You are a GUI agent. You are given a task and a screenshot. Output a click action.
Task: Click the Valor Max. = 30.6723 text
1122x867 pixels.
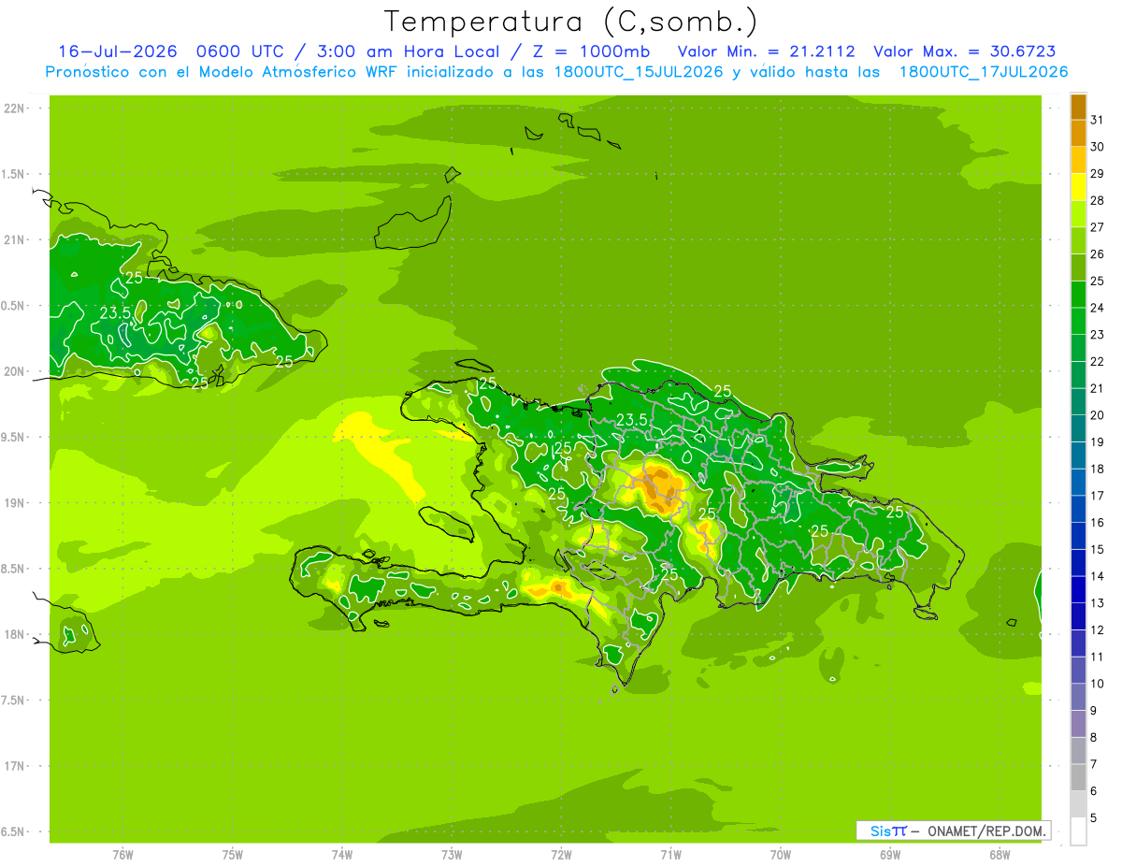pyautogui.click(x=966, y=51)
